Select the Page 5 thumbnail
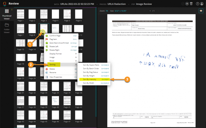Image resolution: width=206 pixels, height=128 pixels. 67,14
